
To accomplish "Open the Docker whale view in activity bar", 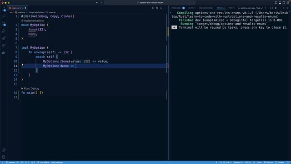I will 4,53.
